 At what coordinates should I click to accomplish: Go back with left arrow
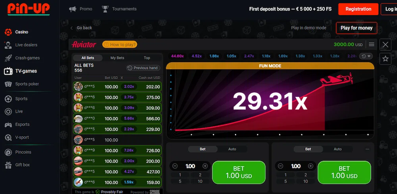pos(71,28)
